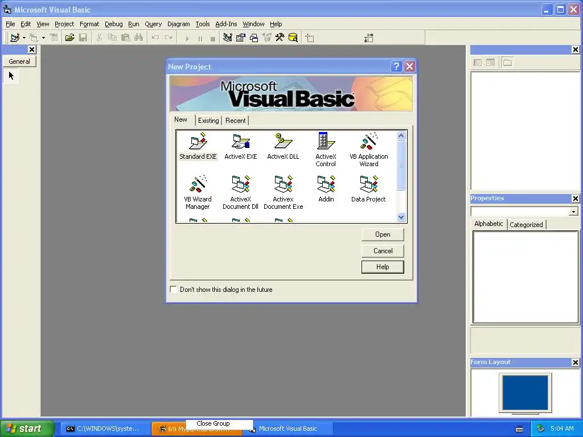Screen dimensions: 583x437
Task: Click the General tab in the toolbox
Action: [x=19, y=61]
